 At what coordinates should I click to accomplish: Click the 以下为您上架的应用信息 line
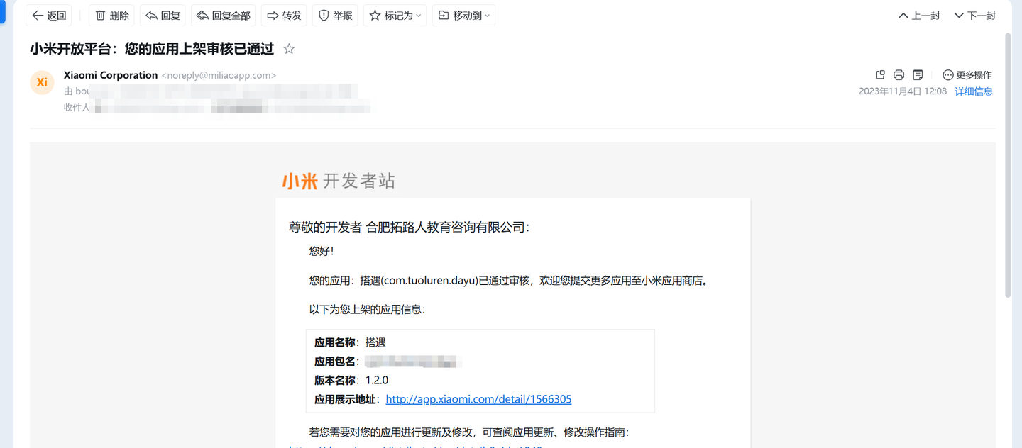[x=367, y=310]
